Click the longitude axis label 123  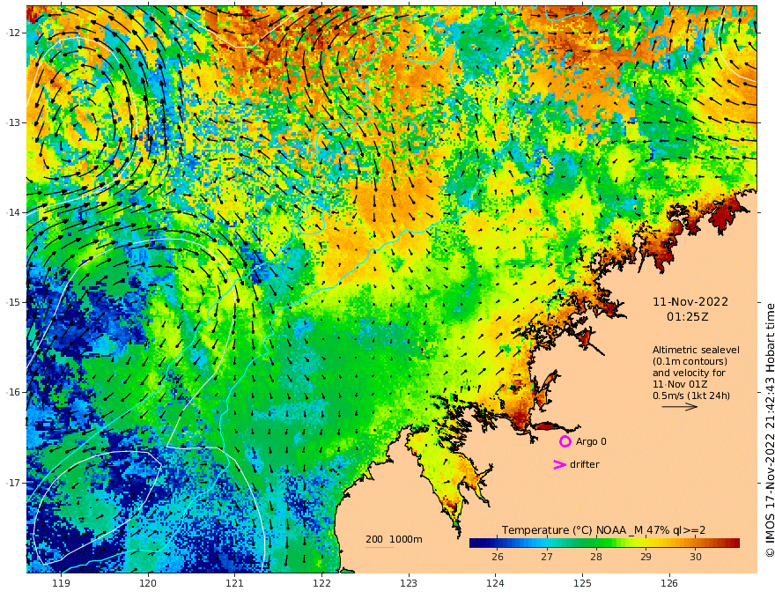(x=409, y=583)
